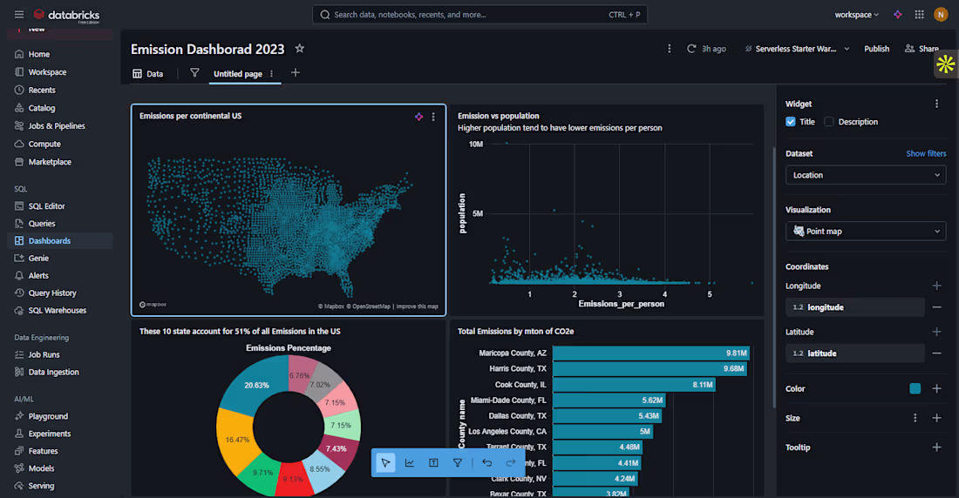This screenshot has height=498, width=959.
Task: Add a Tooltip field with plus
Action: point(936,448)
